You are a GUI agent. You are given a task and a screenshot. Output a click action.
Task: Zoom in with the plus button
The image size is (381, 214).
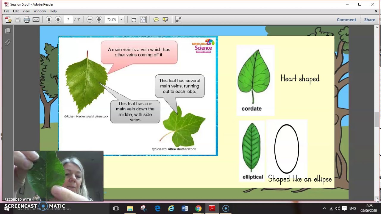point(99,20)
